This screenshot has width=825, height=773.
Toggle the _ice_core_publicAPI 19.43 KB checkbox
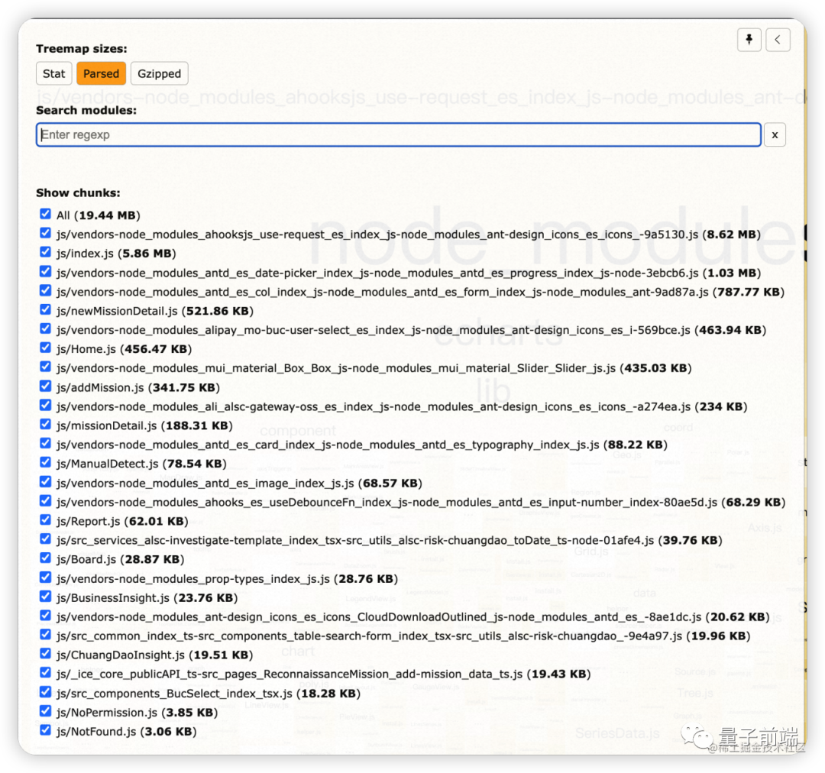[46, 673]
